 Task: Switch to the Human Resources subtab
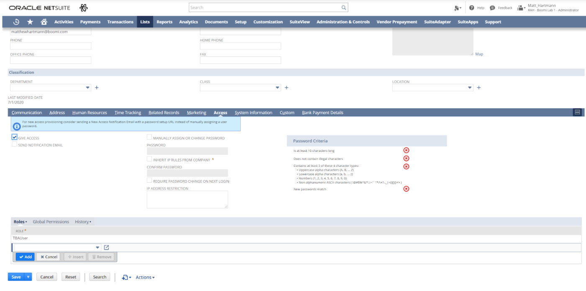[x=90, y=112]
